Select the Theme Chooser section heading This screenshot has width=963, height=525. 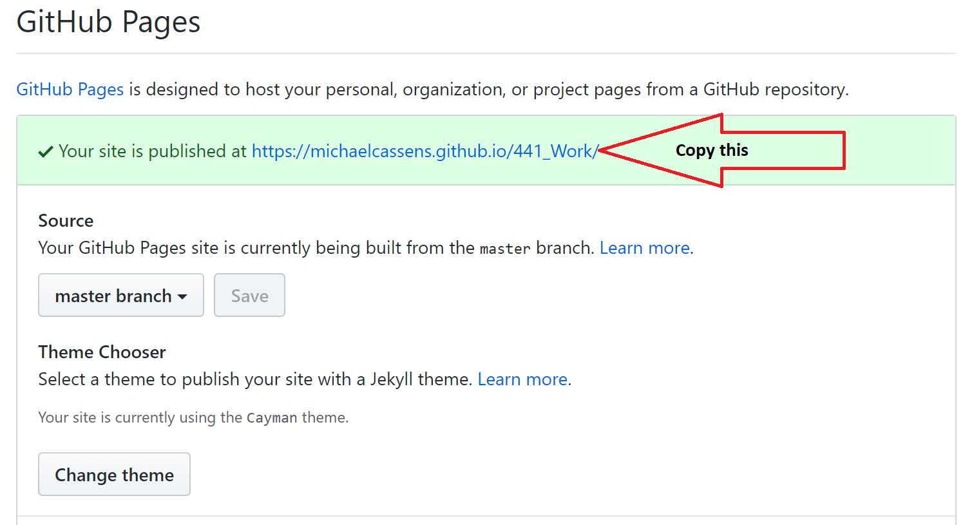click(x=102, y=352)
